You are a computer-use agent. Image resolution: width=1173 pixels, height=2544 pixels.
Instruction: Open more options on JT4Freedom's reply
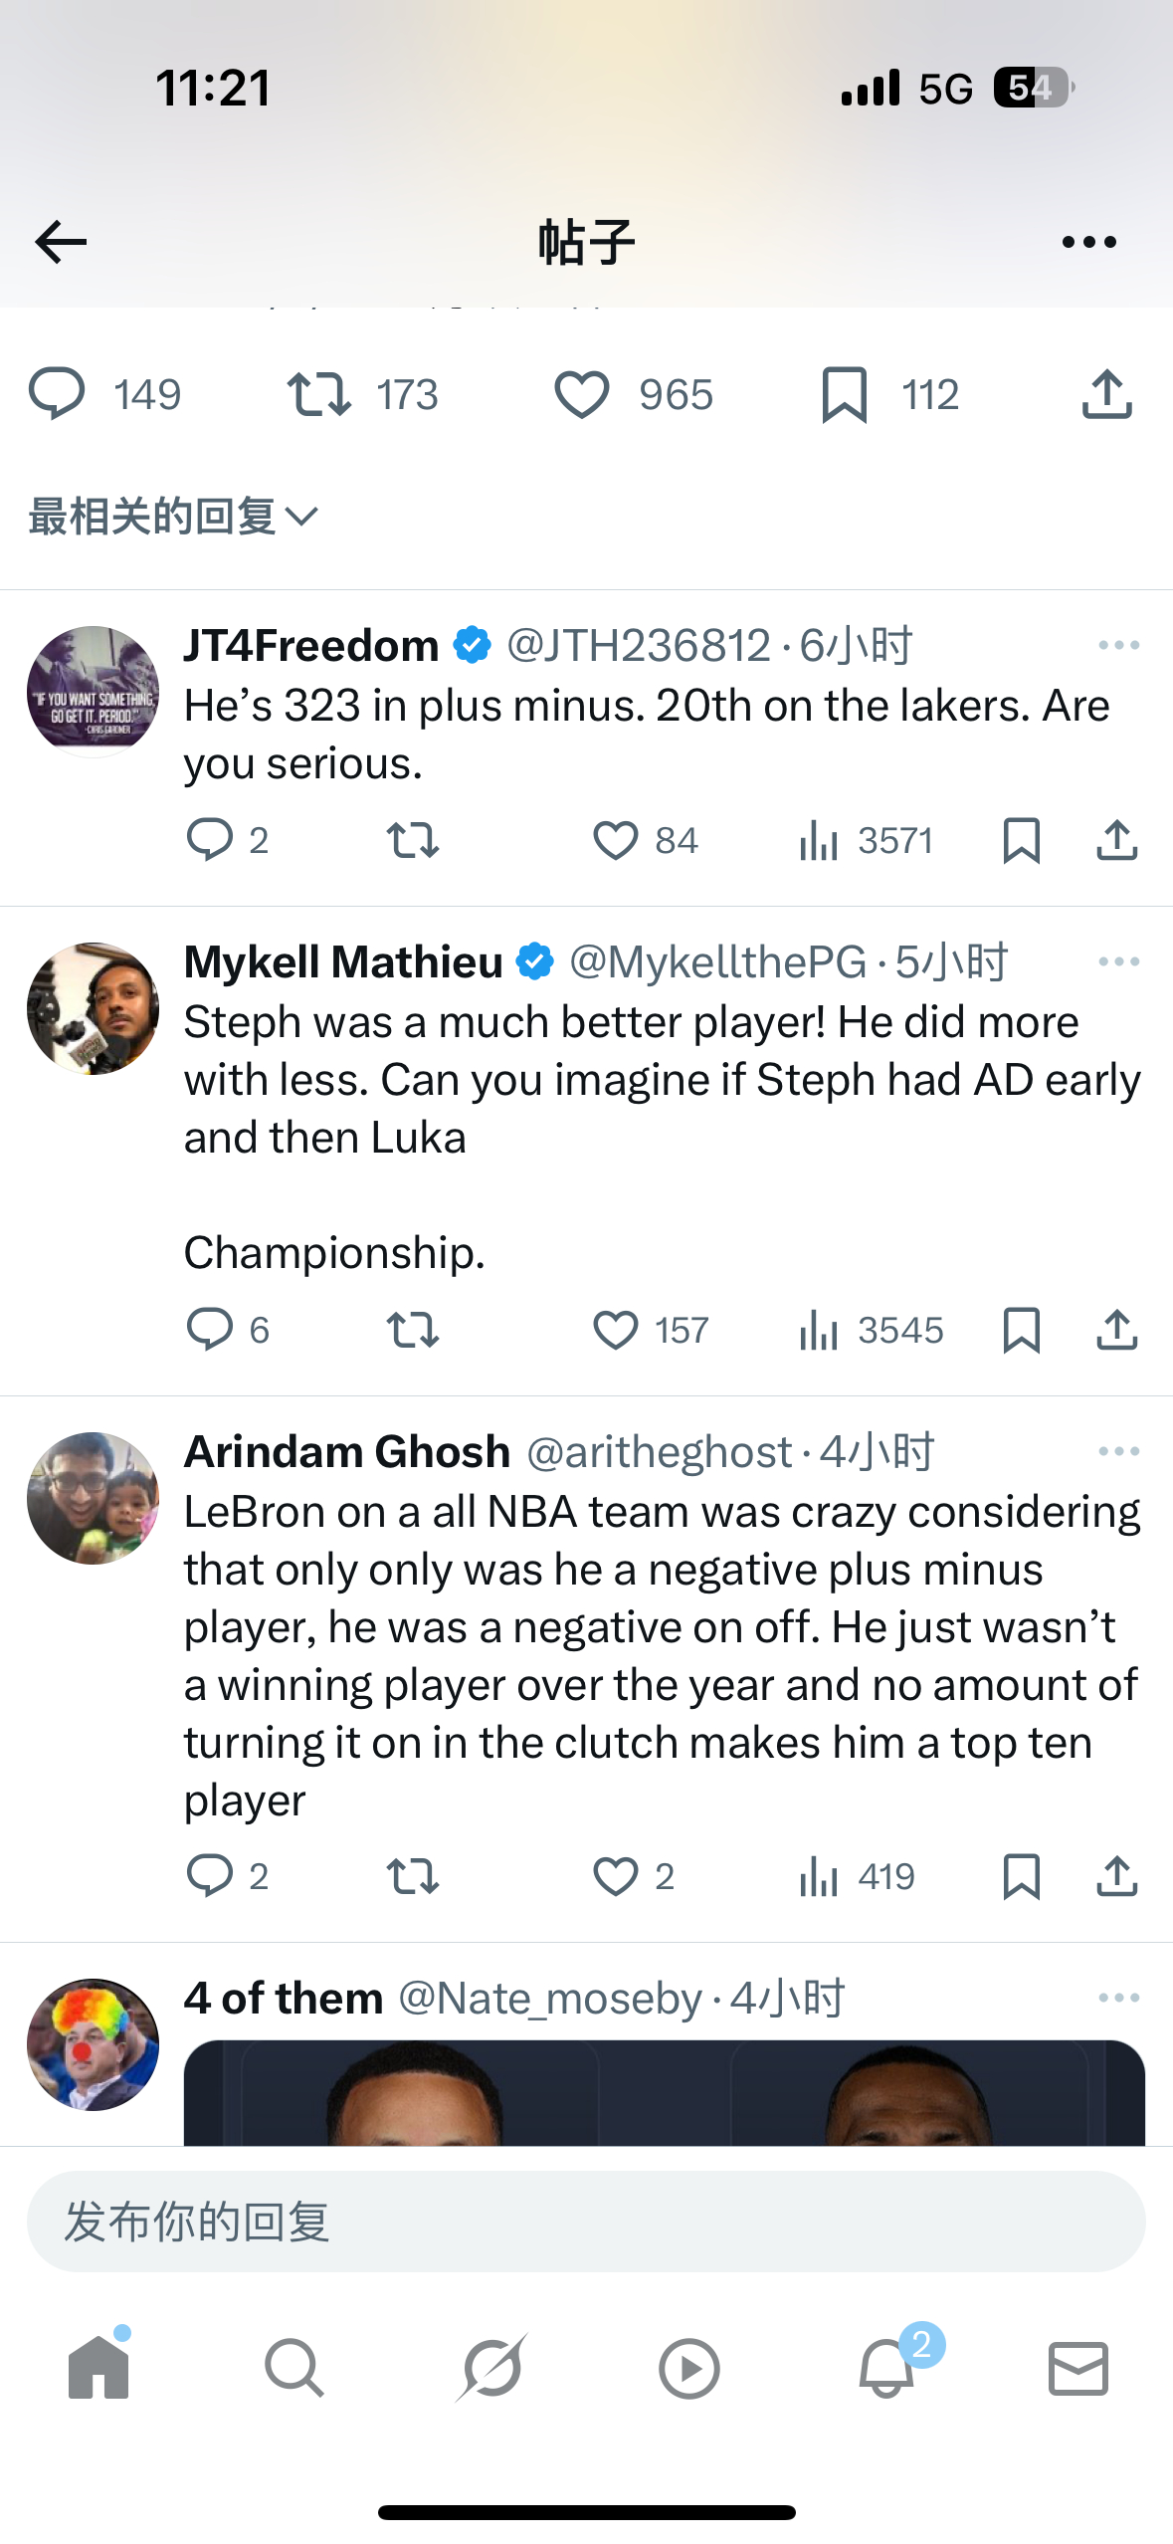[1118, 646]
